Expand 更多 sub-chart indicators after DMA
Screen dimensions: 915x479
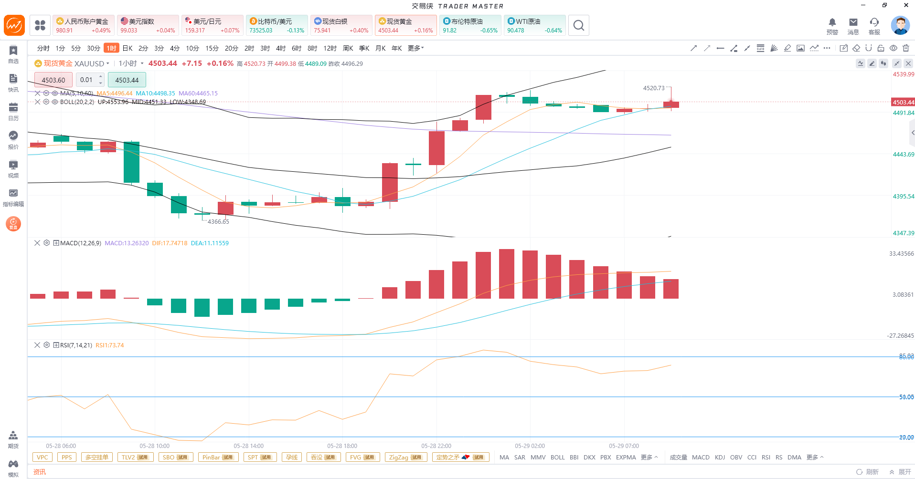coord(815,458)
